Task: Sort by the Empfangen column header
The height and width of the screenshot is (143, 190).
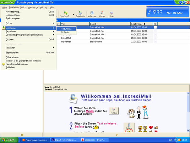Action: [142, 24]
